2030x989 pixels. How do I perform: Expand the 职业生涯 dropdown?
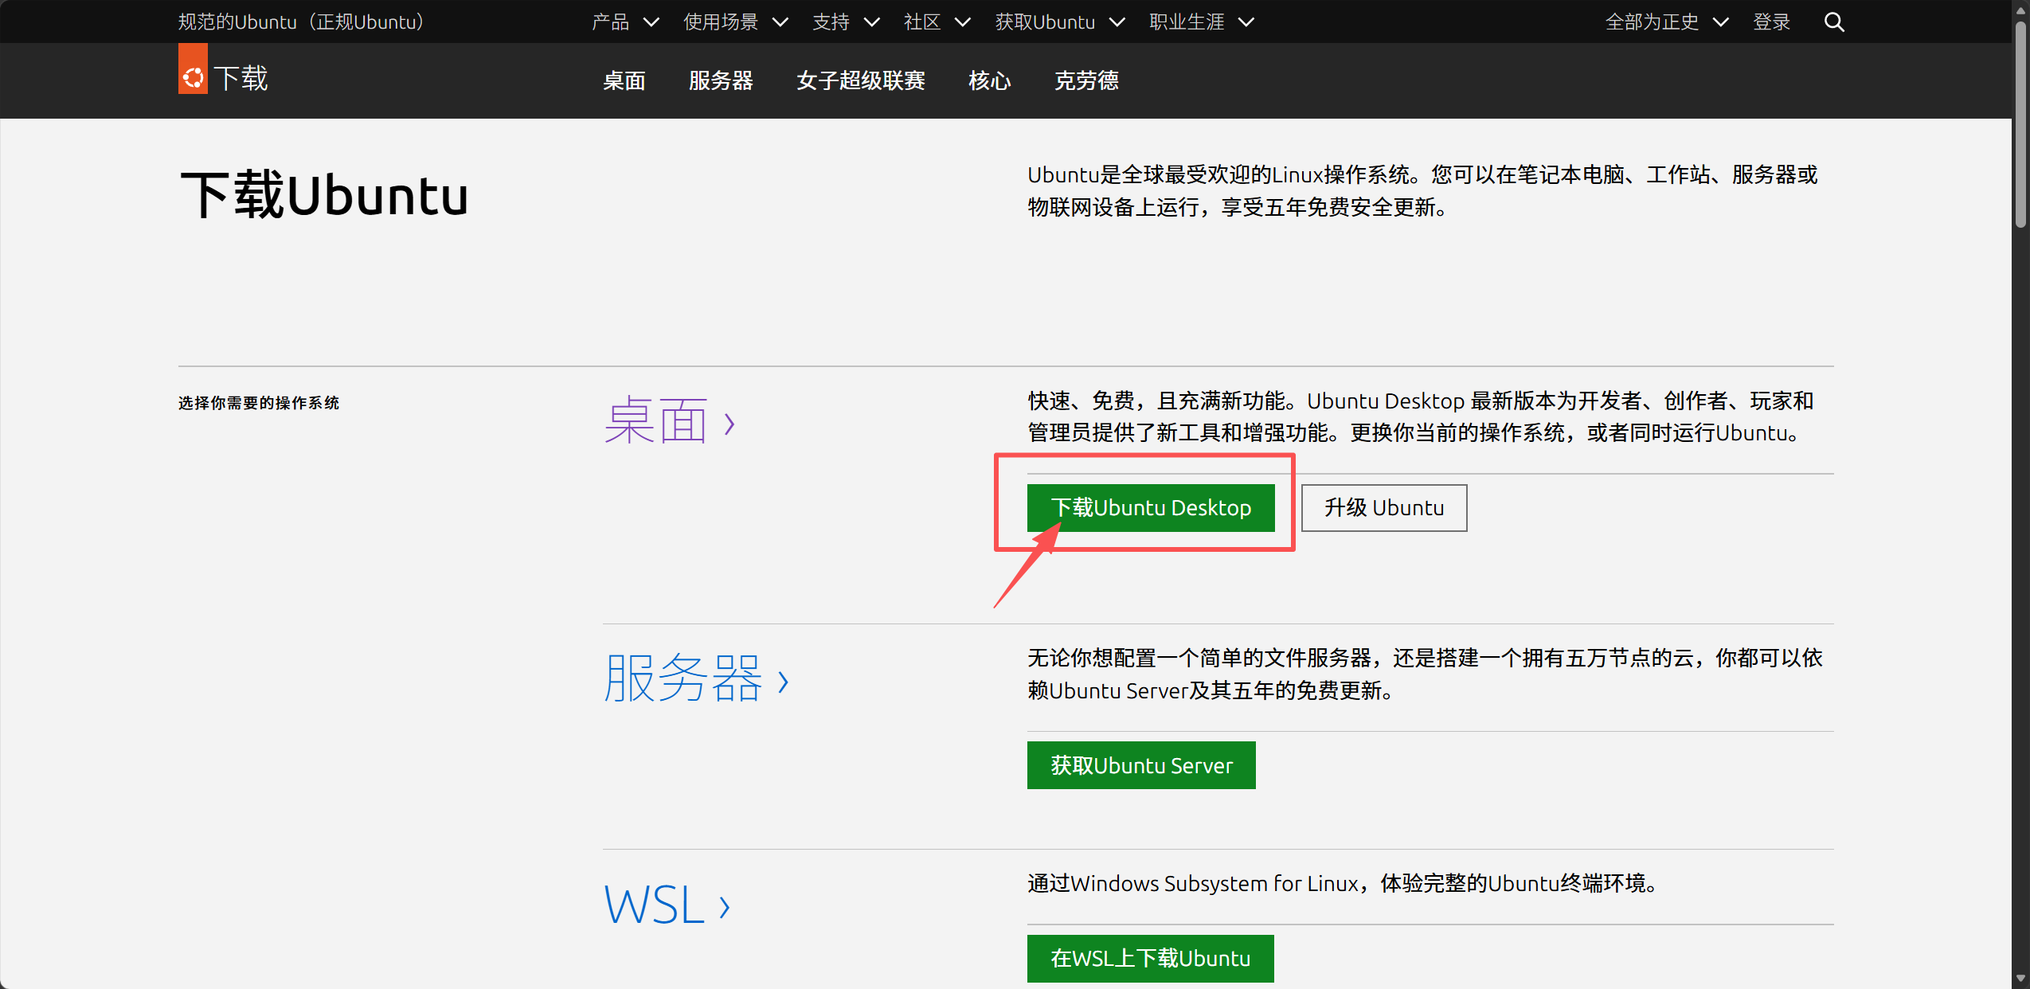(1202, 21)
